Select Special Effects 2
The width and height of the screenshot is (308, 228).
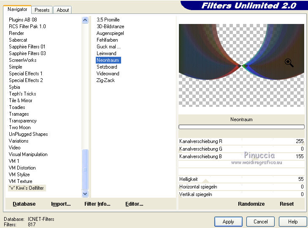click(x=26, y=80)
